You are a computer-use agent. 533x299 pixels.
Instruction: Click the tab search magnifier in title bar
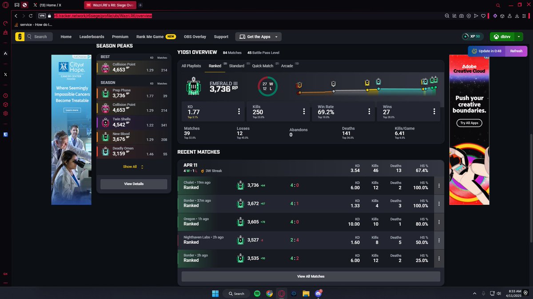(x=498, y=5)
